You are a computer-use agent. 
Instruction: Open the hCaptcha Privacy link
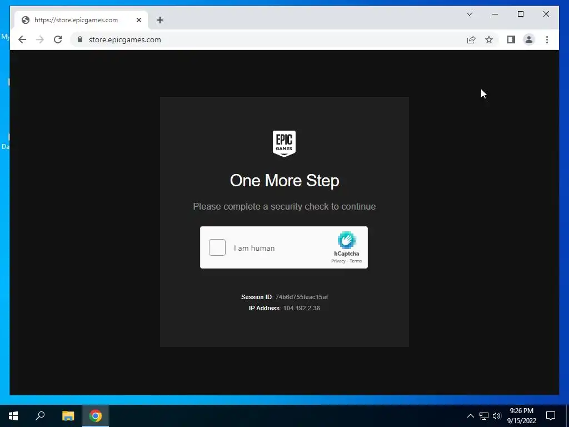pos(338,261)
